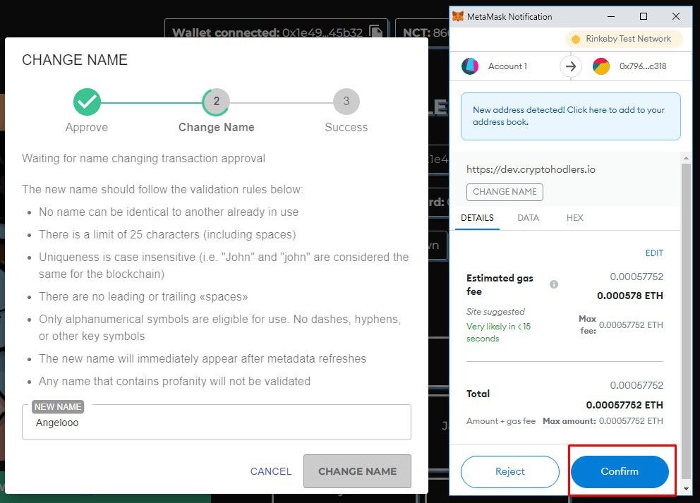Click 'Waiting for name changing transaction approval' text
700x503 pixels.
point(144,159)
